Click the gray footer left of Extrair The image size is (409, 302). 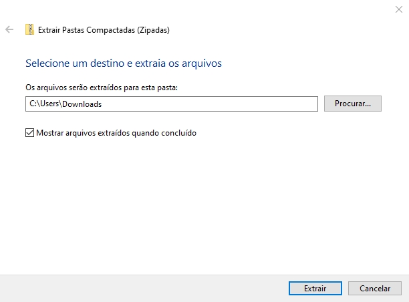point(134,288)
